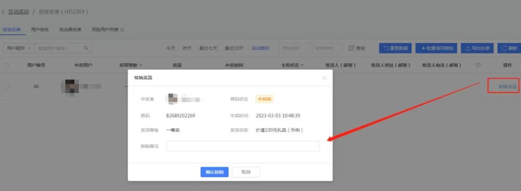The image size is (521, 191).
Task: Click the 中奖用户 column header
Action: pos(83,65)
